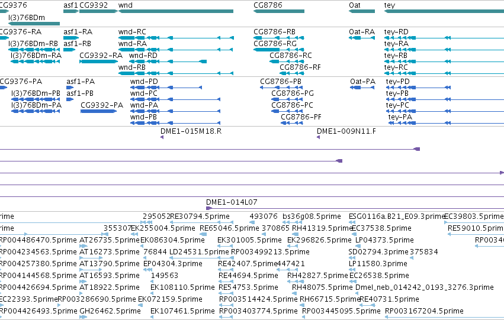The width and height of the screenshot is (504, 320).
Task: Select the tey-RB transcript
Action: tap(444, 62)
